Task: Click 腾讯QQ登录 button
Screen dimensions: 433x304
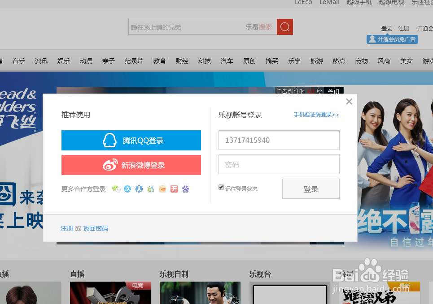Action: 131,140
